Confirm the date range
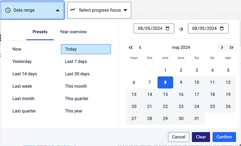Screen dimensions: 241x146 (x=224, y=137)
